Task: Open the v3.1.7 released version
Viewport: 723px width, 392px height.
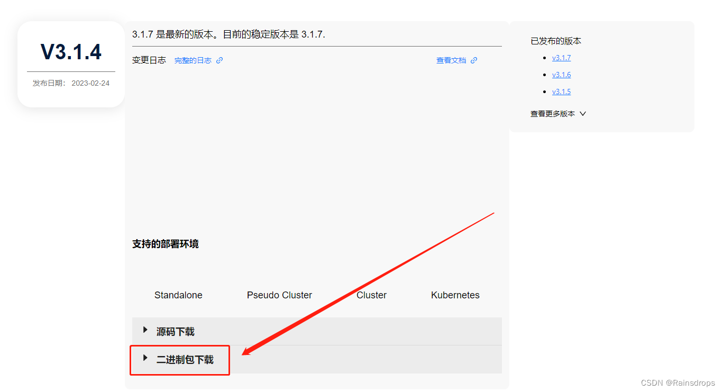Action: 561,58
